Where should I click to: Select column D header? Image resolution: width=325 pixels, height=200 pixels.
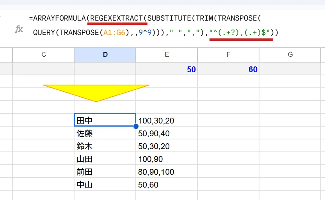(x=105, y=55)
